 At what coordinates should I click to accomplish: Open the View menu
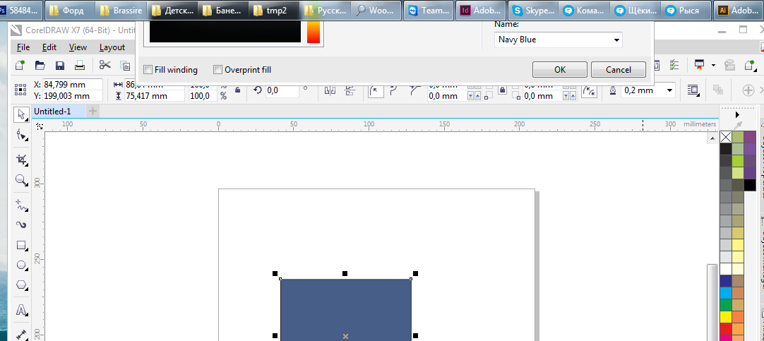pyautogui.click(x=78, y=47)
